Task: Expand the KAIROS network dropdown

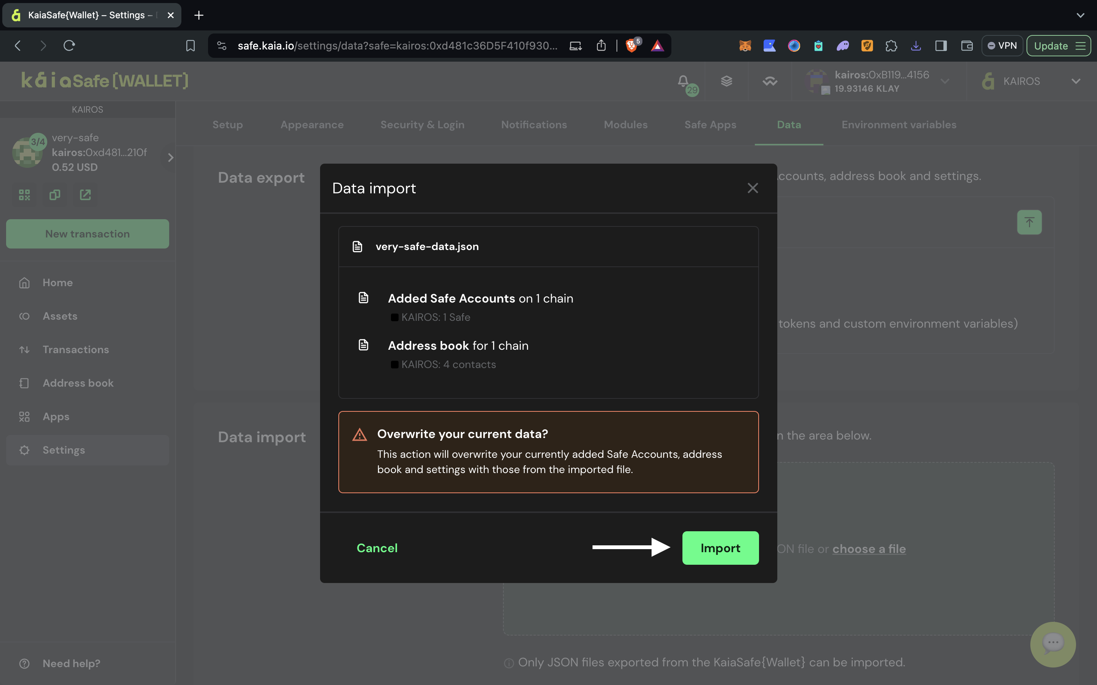Action: coord(1076,81)
